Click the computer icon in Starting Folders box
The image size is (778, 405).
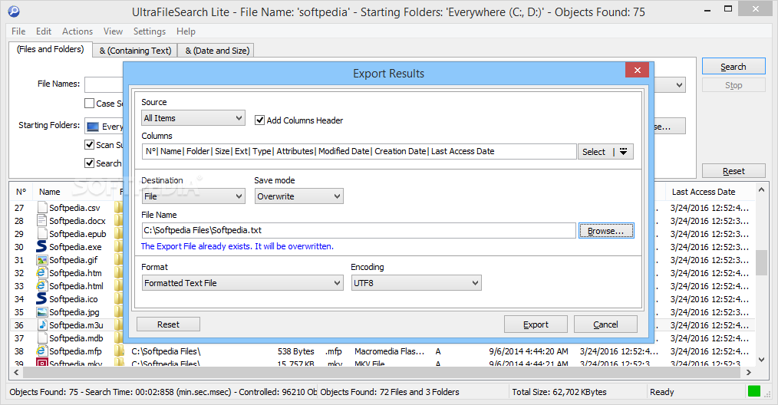93,127
